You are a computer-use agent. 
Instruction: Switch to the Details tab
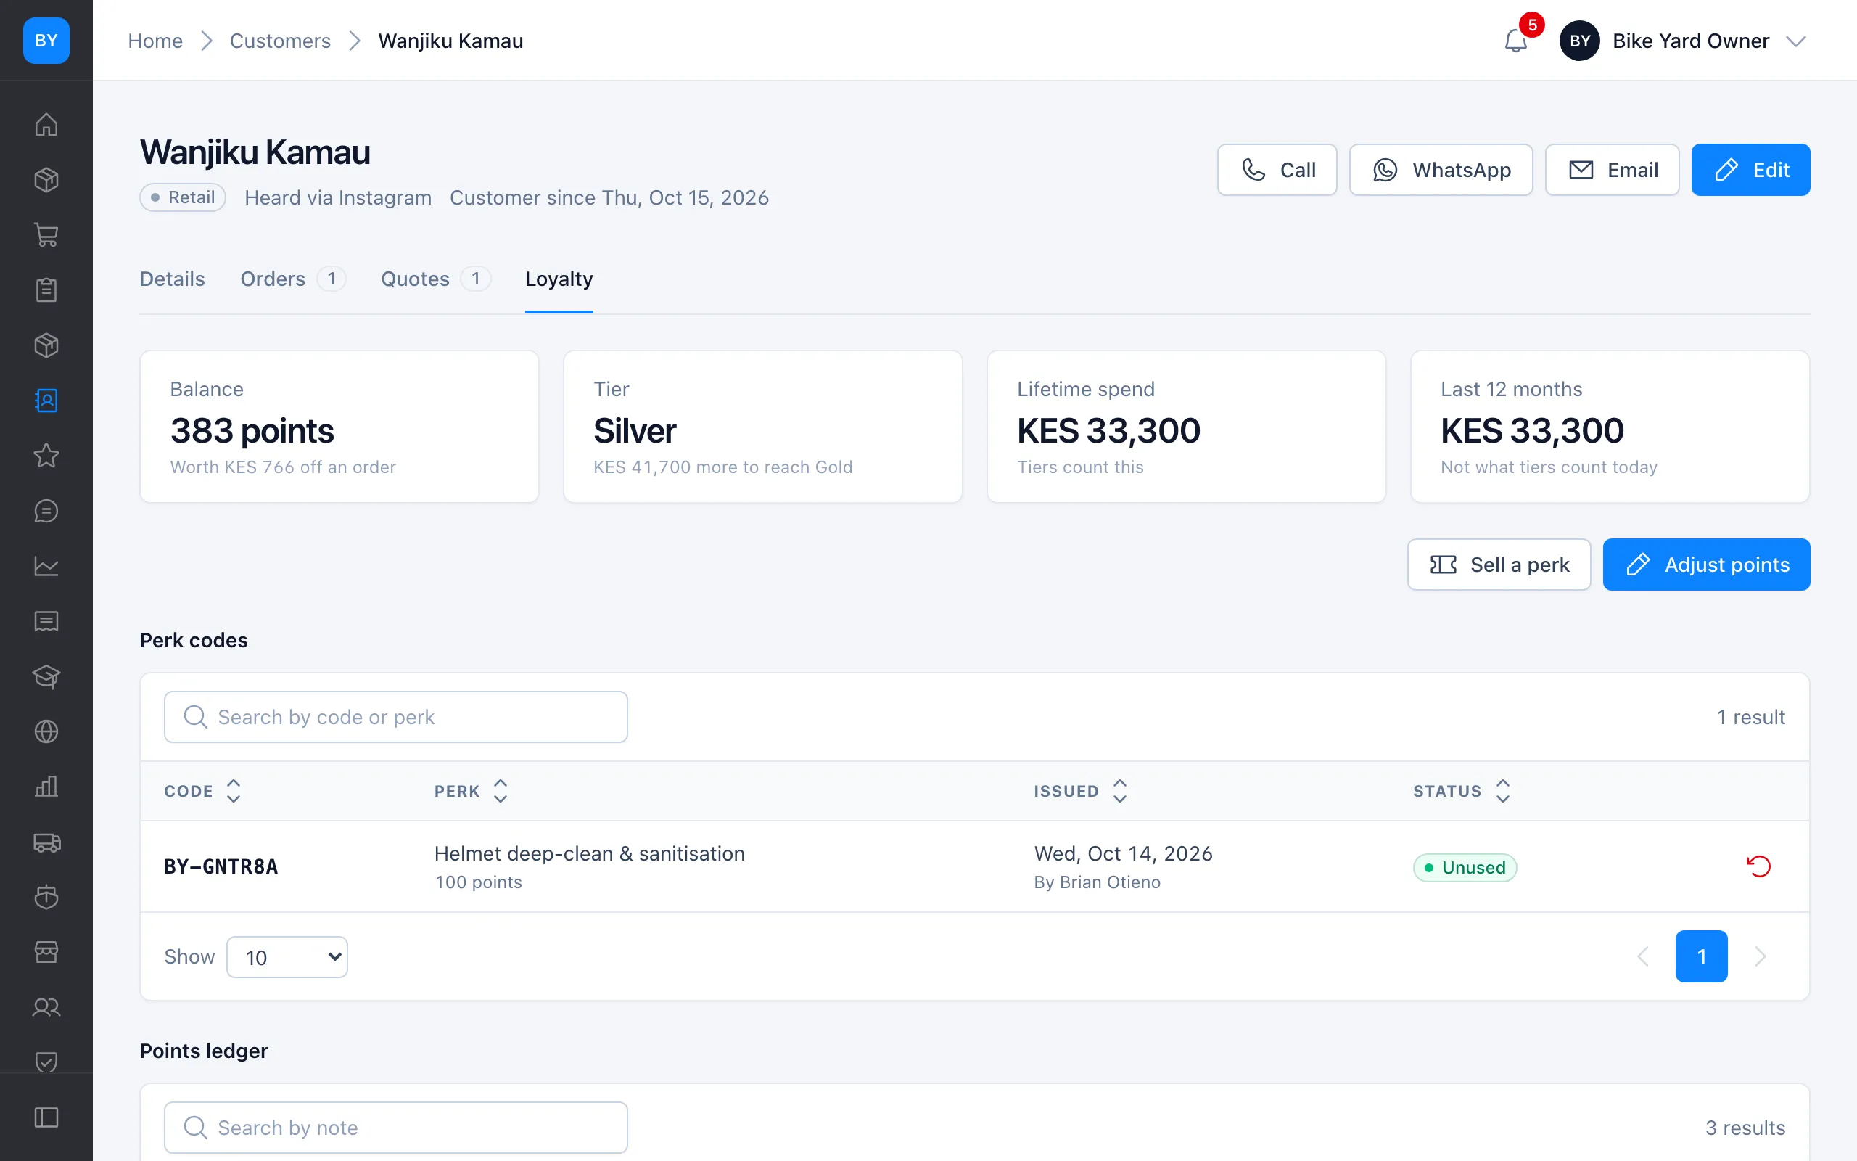[x=172, y=279]
